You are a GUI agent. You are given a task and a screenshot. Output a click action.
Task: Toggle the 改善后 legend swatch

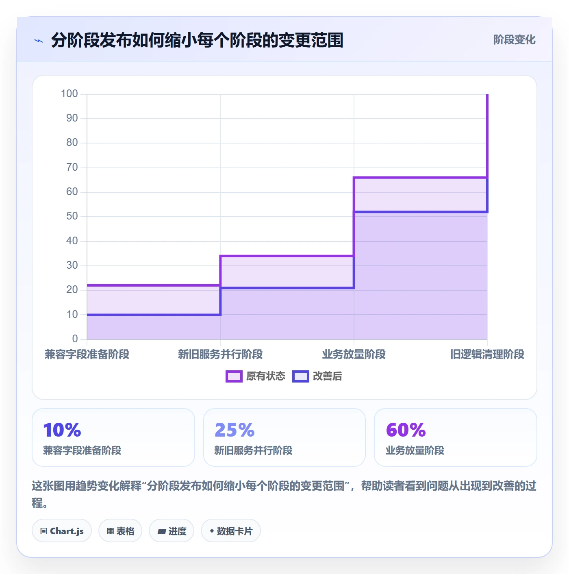point(301,376)
